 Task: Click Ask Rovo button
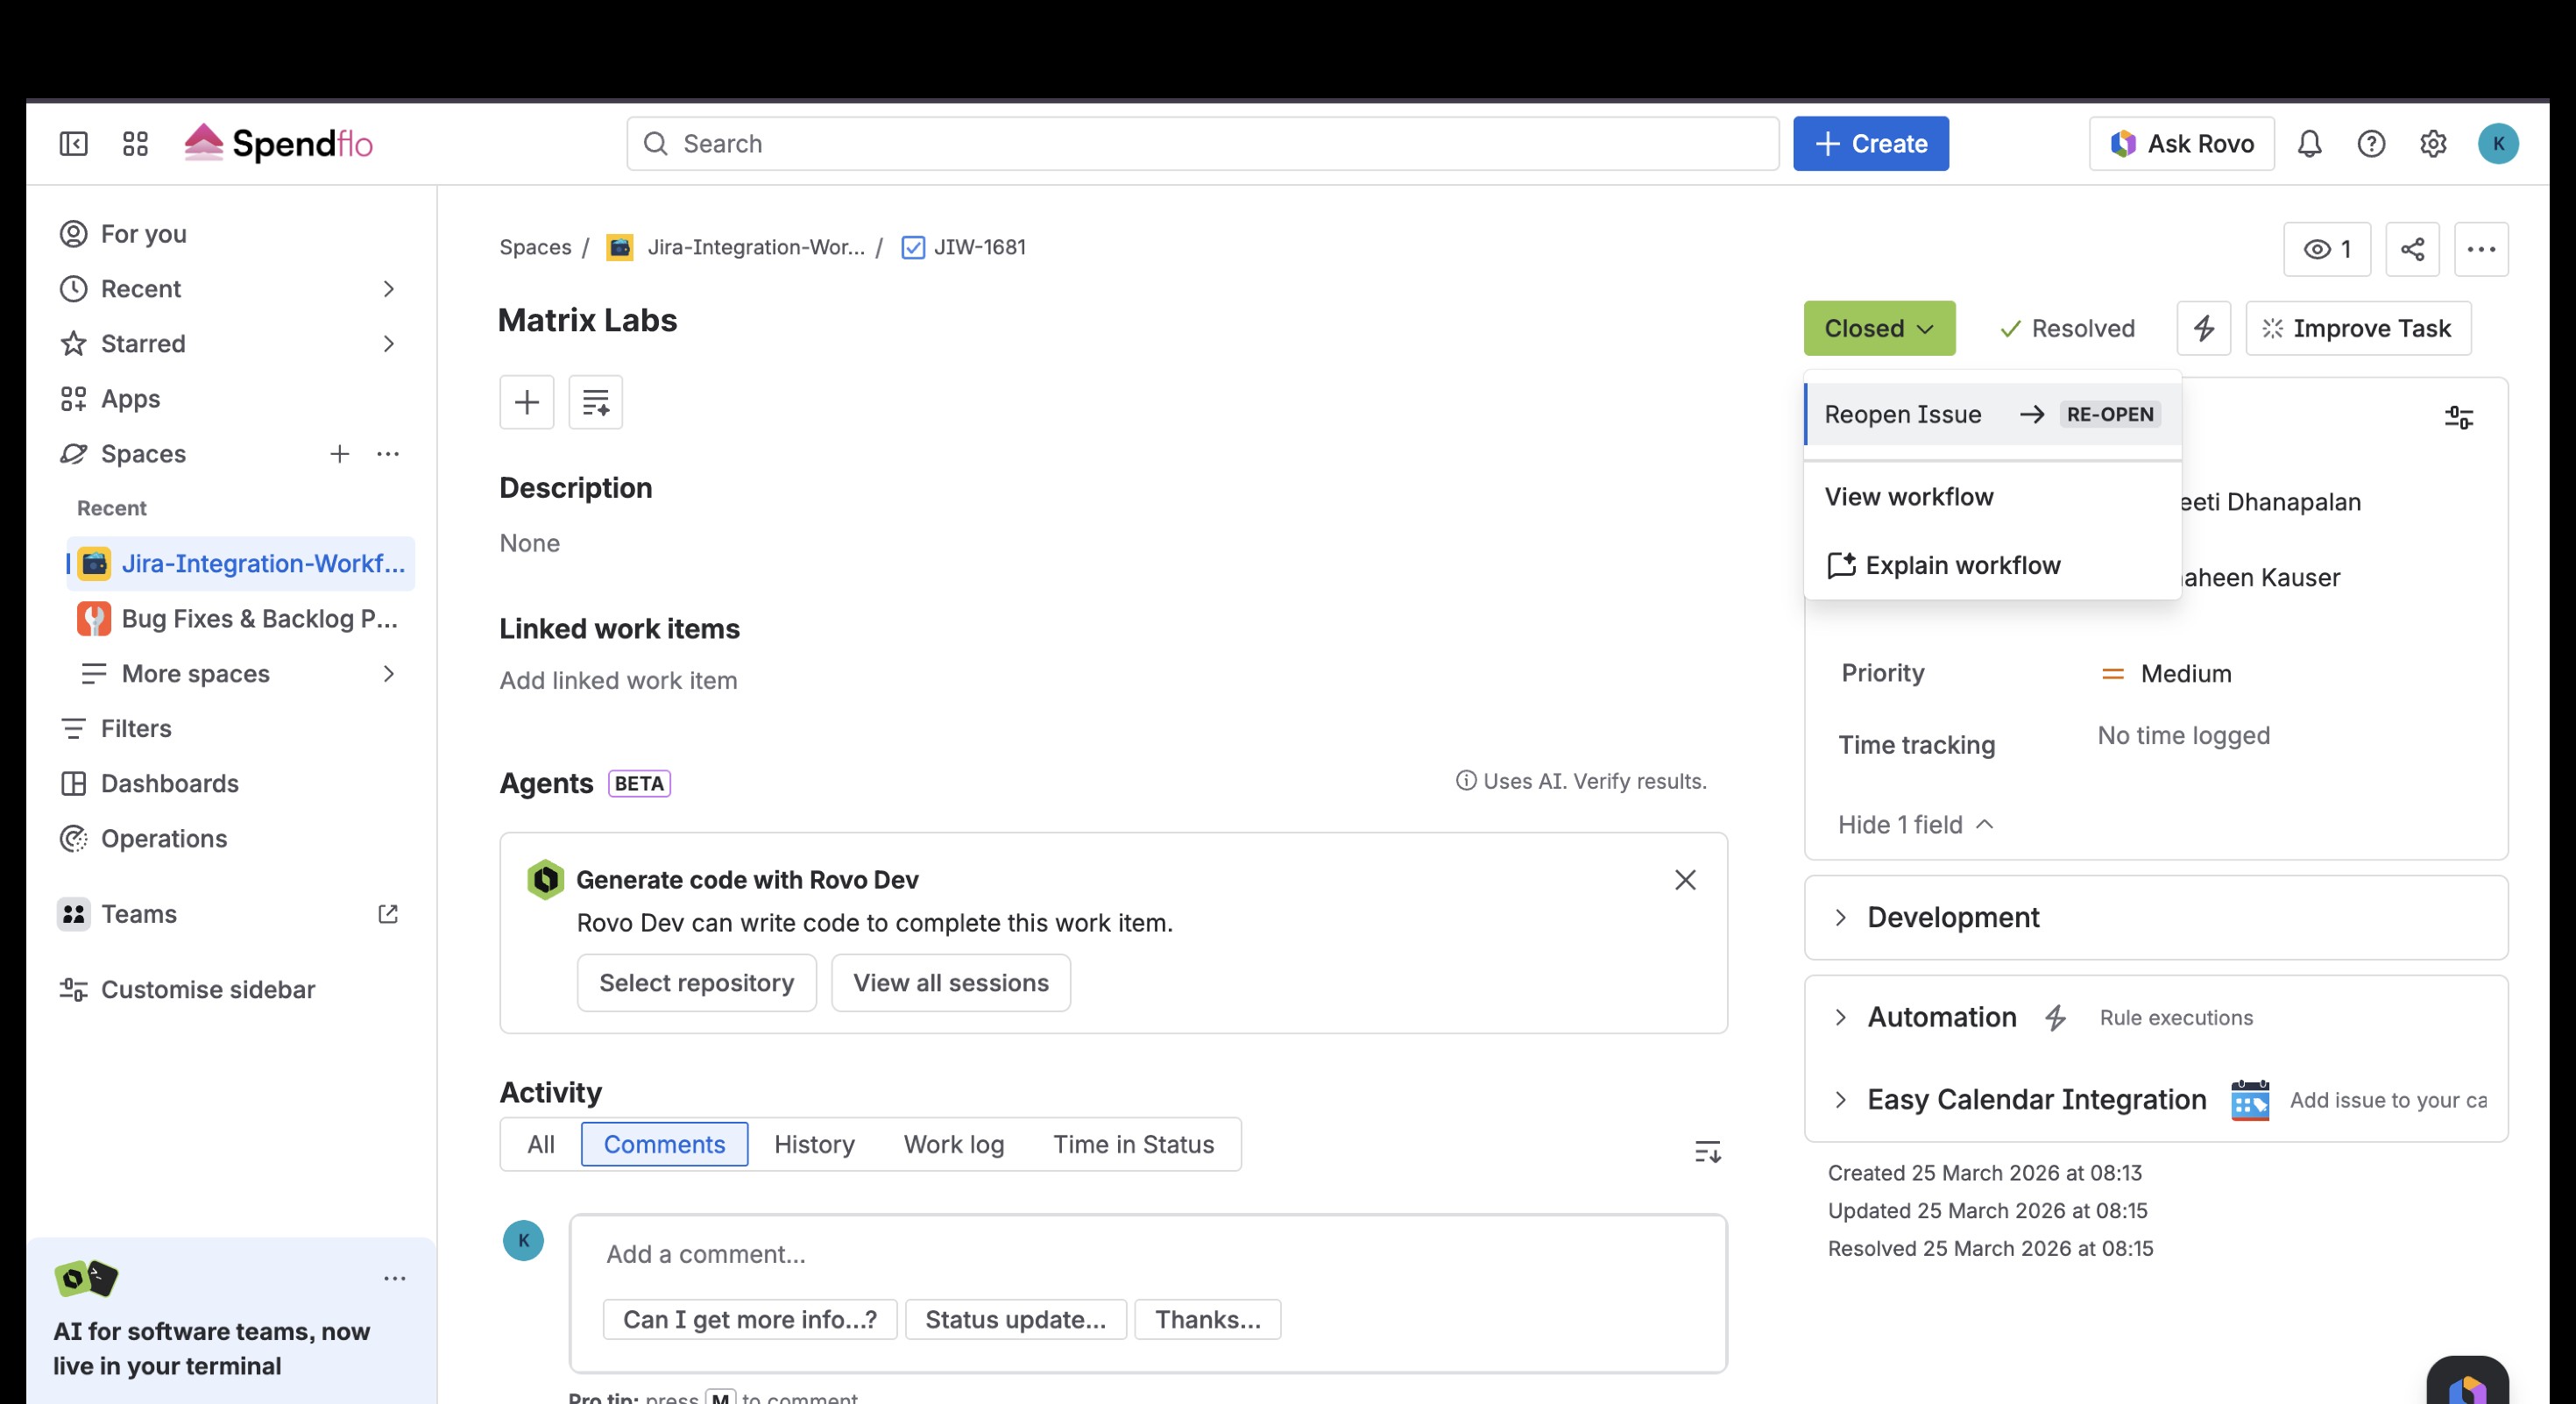[x=2181, y=144]
